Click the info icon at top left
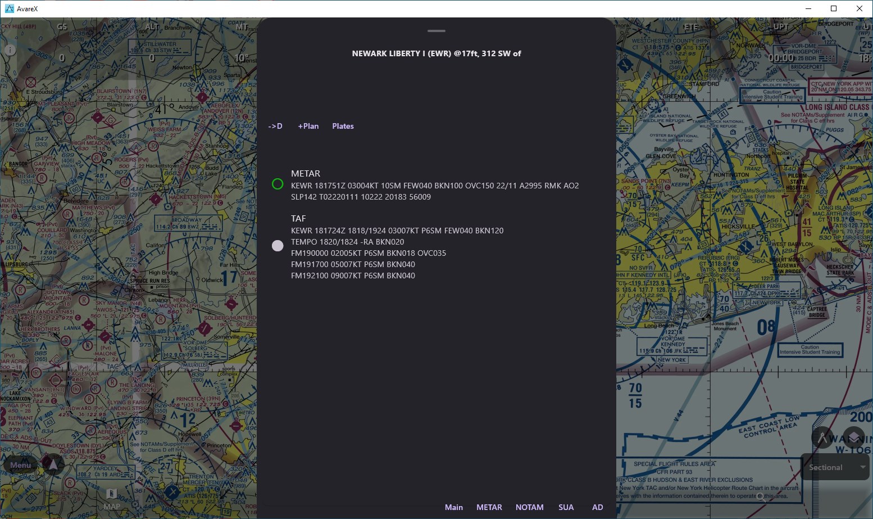This screenshot has width=873, height=519. pyautogui.click(x=10, y=50)
